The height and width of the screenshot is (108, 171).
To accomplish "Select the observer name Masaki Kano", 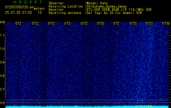I will pyautogui.click(x=97, y=3).
